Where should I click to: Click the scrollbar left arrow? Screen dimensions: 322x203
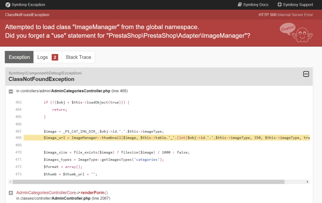pyautogui.click(x=11, y=182)
